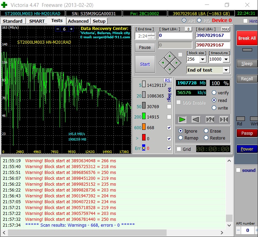Screen dimensions: 258x237
Task: Select the verify radio option
Action: (x=214, y=93)
